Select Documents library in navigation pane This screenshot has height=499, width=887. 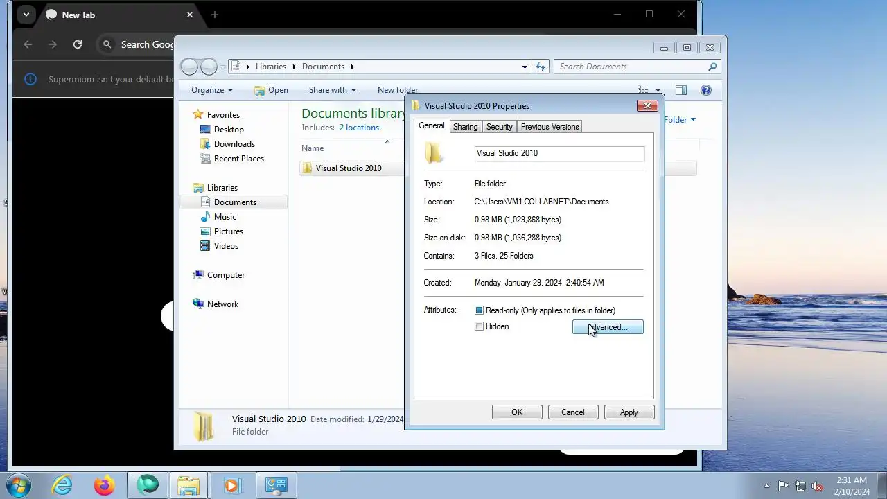click(235, 202)
